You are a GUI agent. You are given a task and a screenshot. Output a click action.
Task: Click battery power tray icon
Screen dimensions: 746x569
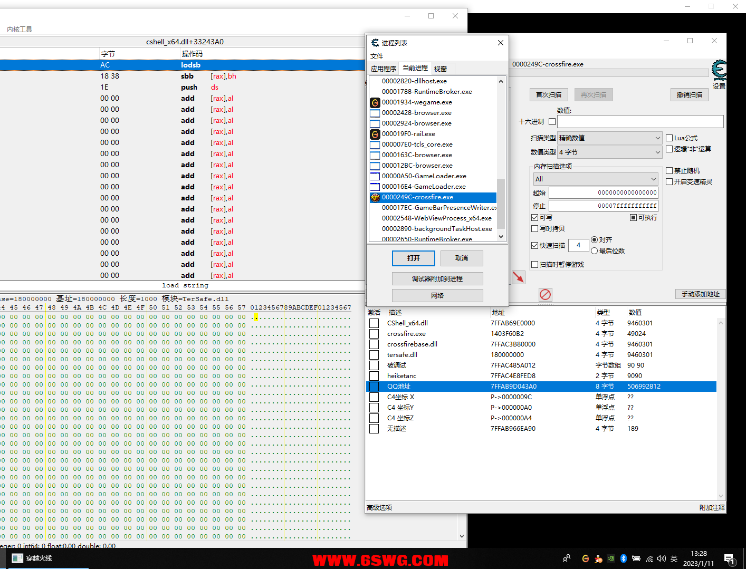tap(636, 558)
